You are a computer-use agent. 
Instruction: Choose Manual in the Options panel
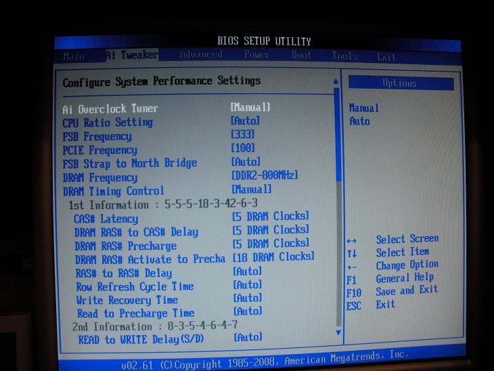[364, 108]
